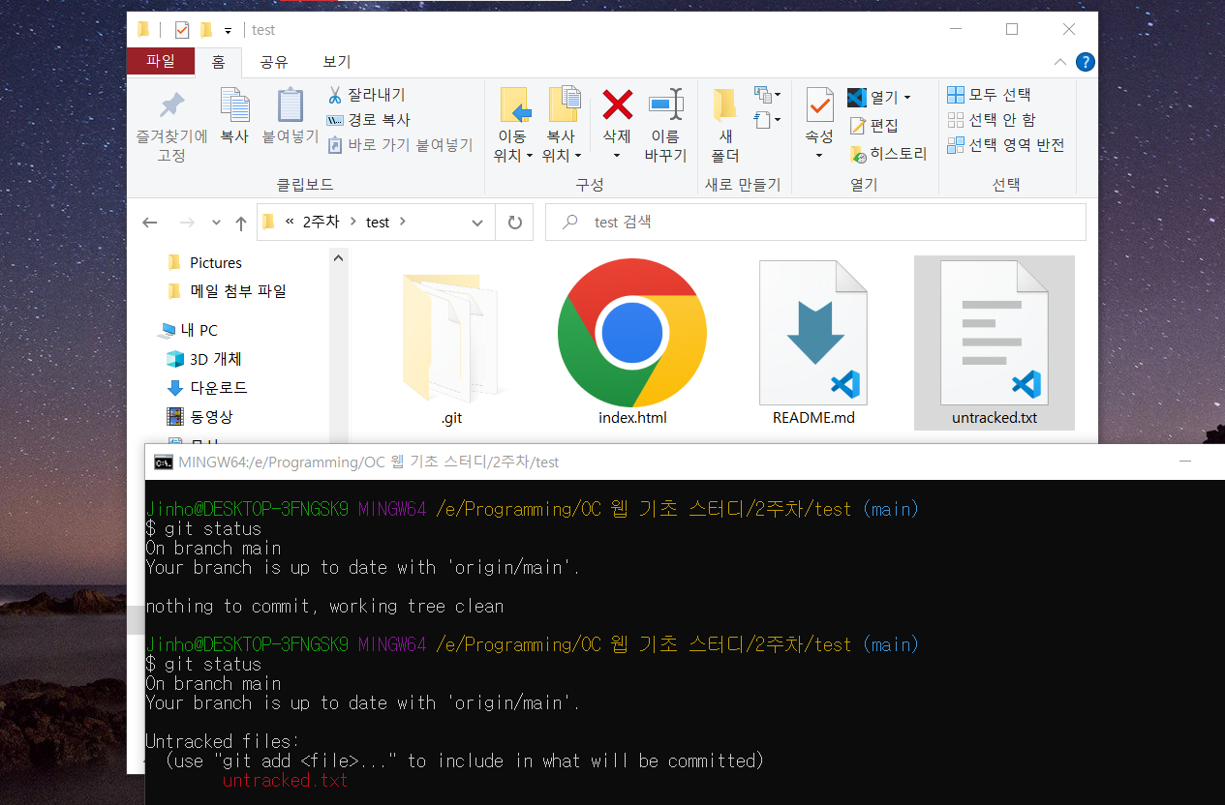Switch to the 보기 ribbon tab
The height and width of the screenshot is (805, 1225).
pos(337,62)
